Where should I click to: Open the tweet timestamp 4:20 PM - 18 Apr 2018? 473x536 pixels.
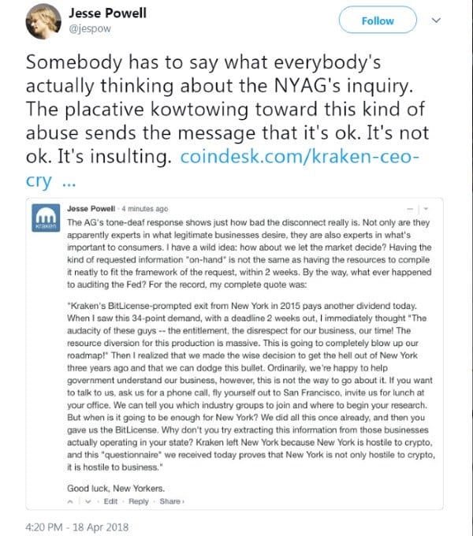click(77, 527)
